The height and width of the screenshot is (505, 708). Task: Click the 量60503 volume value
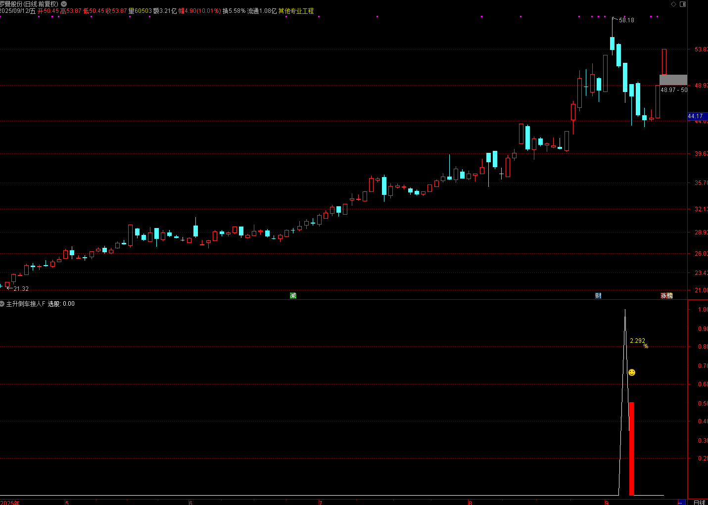click(140, 11)
